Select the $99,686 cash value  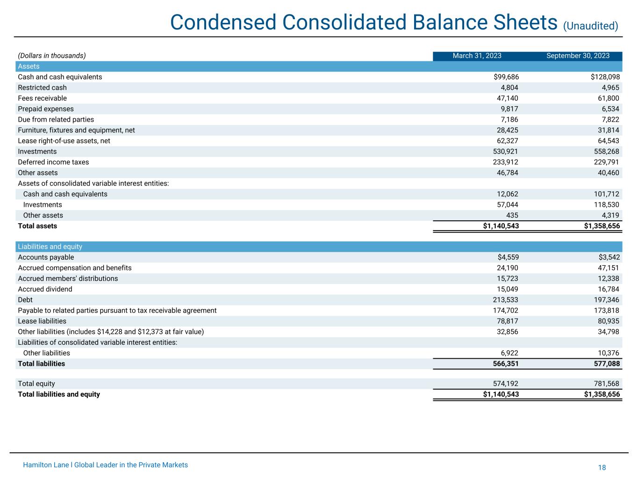(503, 77)
